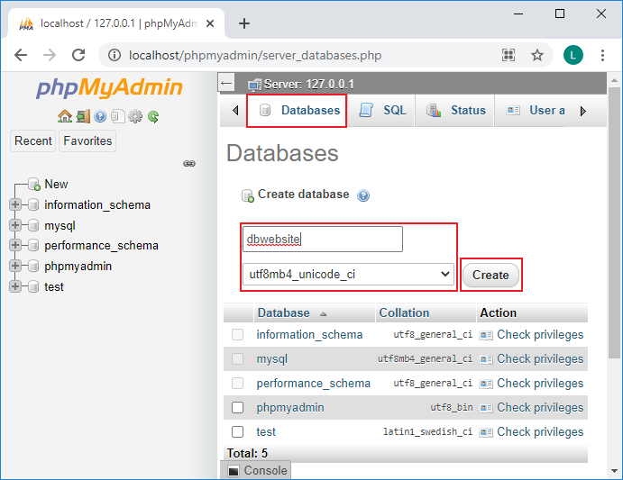Tick the phpmyadmin row checkbox
623x480 pixels.
pyautogui.click(x=238, y=407)
